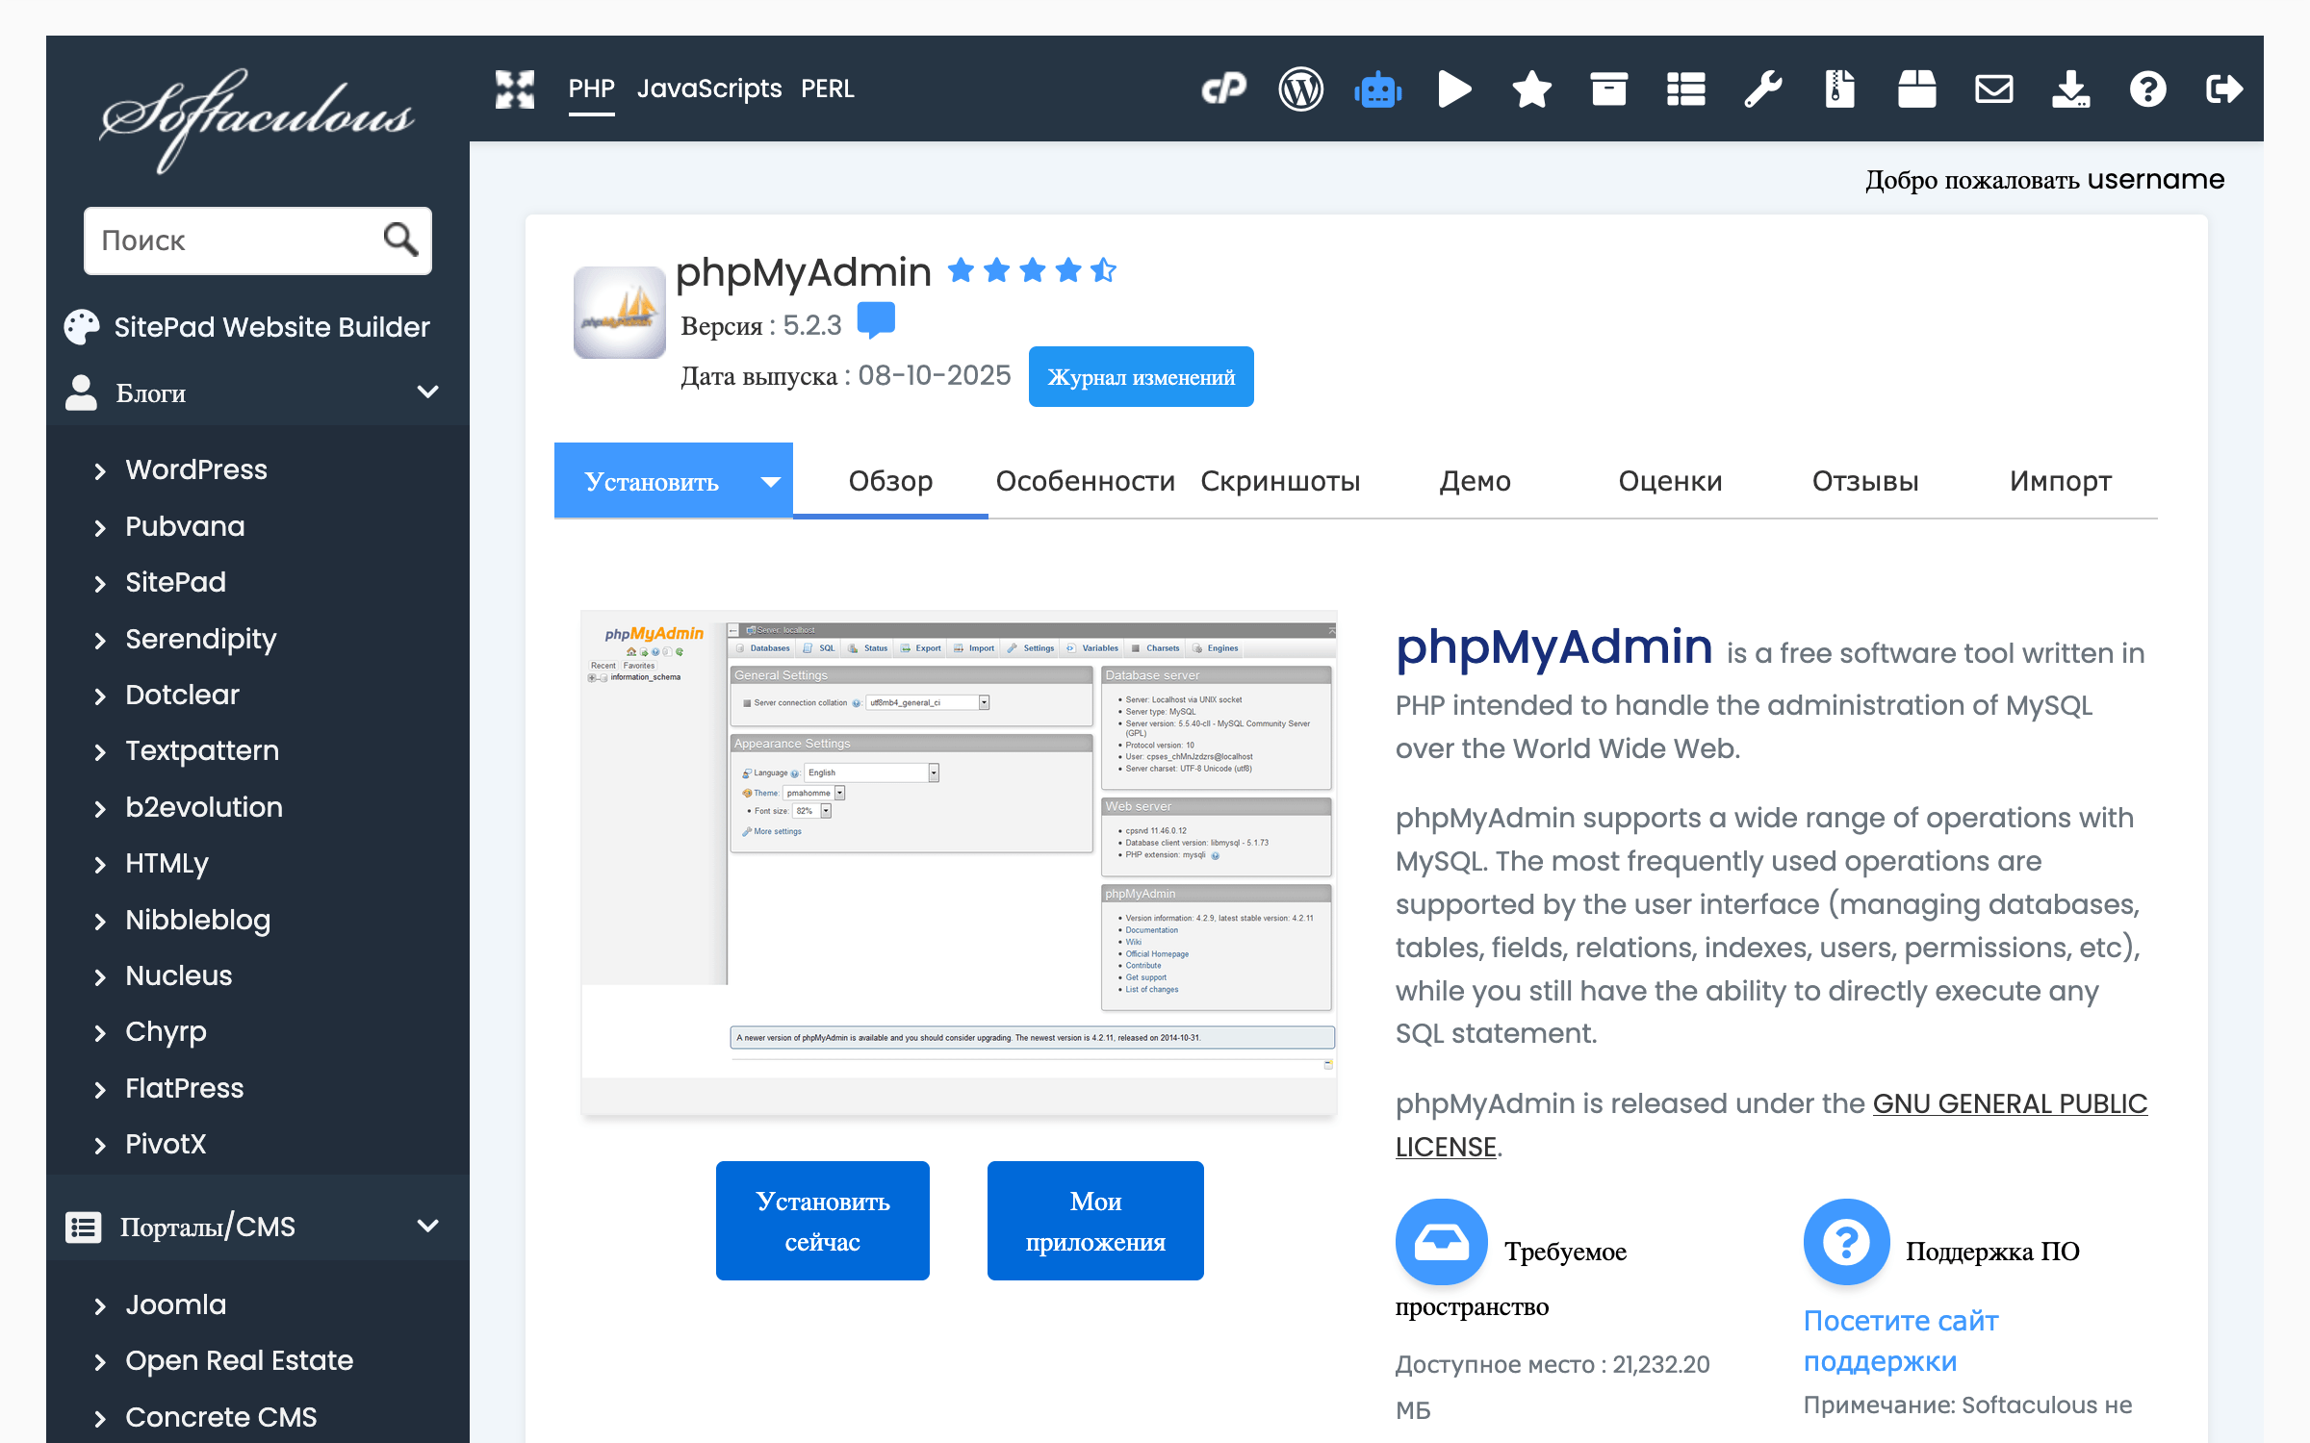Select Nibbleblog in the sidebar
The image size is (2310, 1443).
197,920
